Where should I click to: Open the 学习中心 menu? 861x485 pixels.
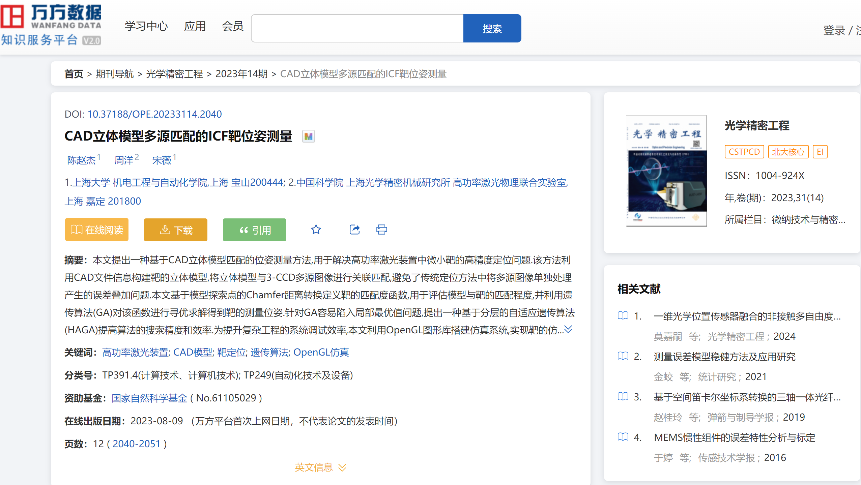(x=146, y=26)
